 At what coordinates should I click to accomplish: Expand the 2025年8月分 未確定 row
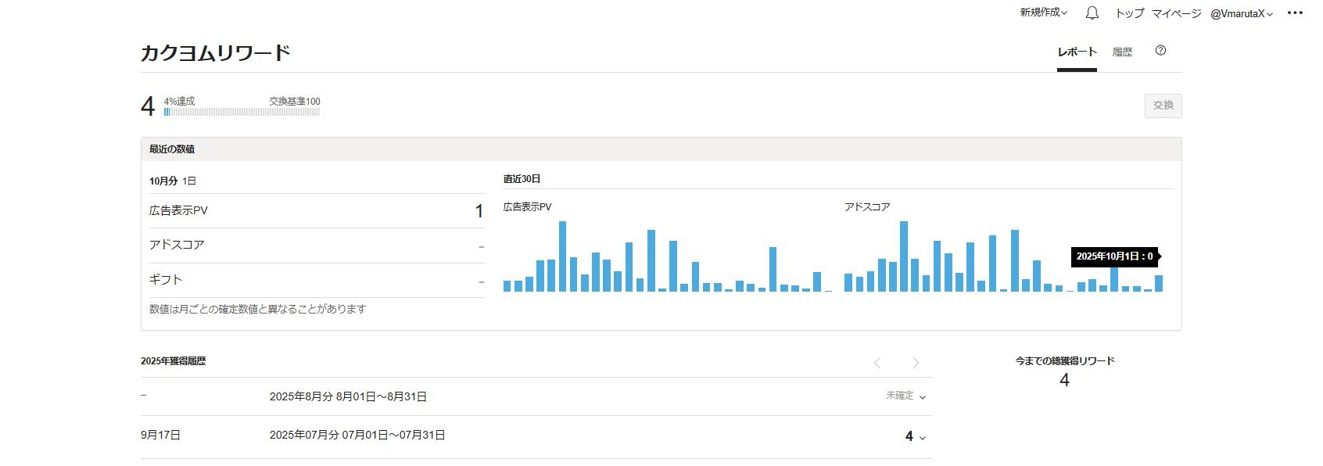point(923,397)
